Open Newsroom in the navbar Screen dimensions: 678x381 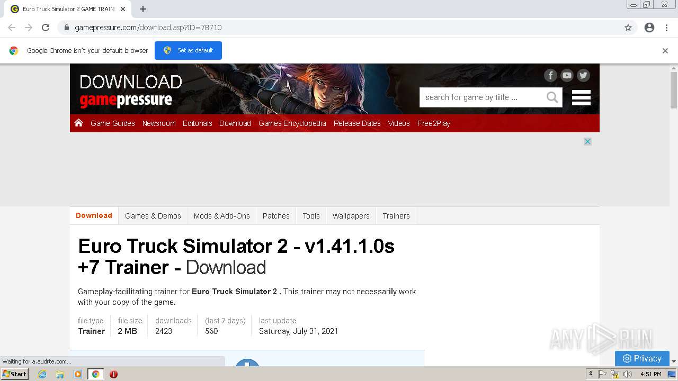coord(159,123)
